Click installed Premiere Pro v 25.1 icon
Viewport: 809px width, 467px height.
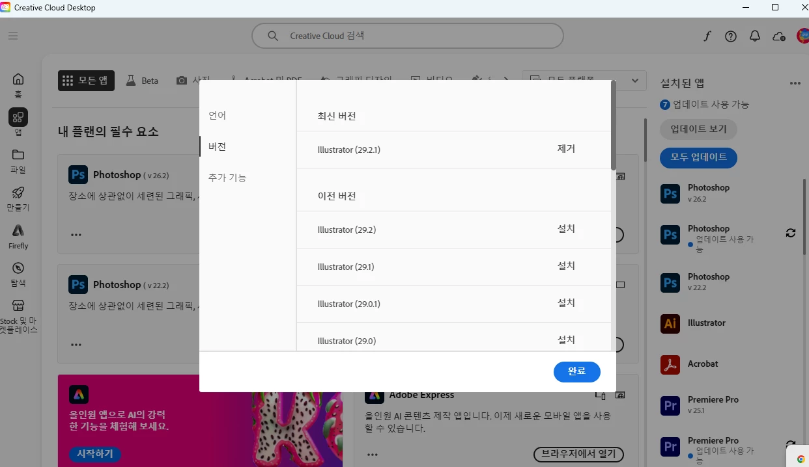tap(670, 405)
